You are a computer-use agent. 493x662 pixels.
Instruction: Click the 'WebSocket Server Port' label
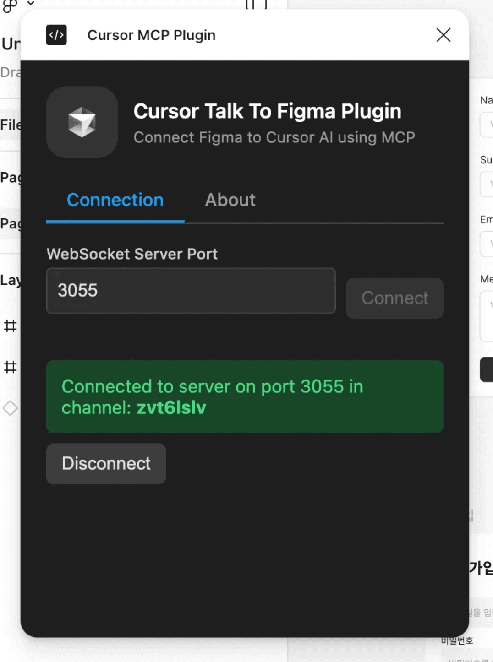(x=132, y=254)
